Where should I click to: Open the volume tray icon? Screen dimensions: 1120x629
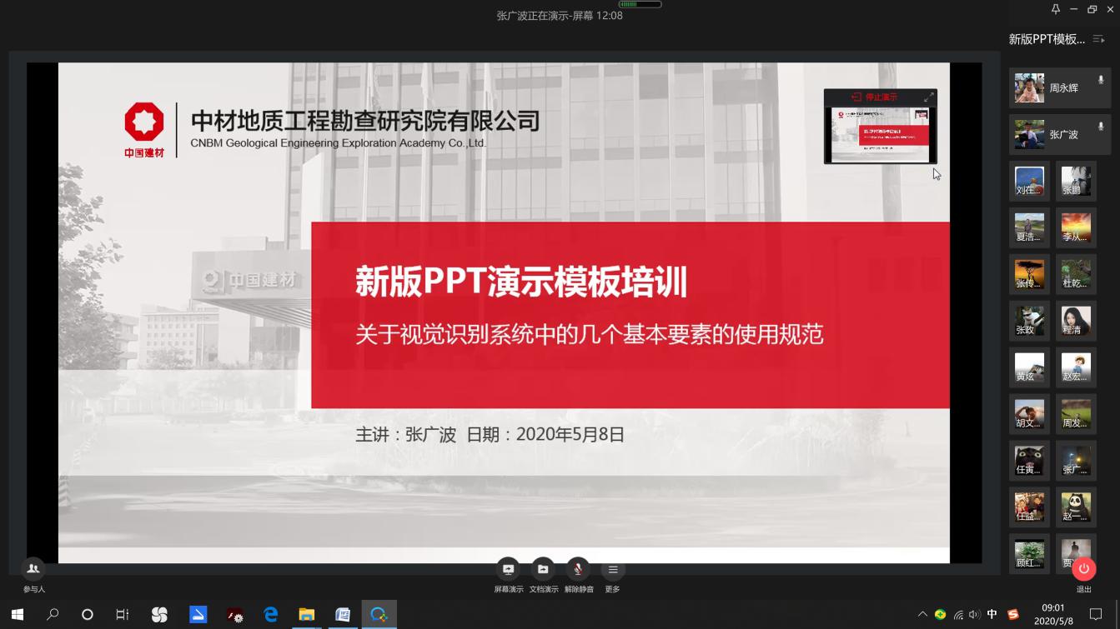point(974,615)
